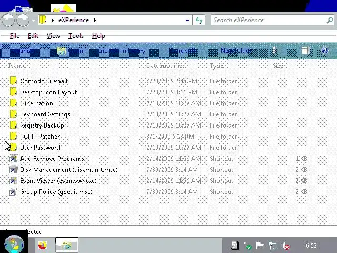This screenshot has height=253, width=337.
Task: Click the refresh button beside the address bar
Action: 199,20
